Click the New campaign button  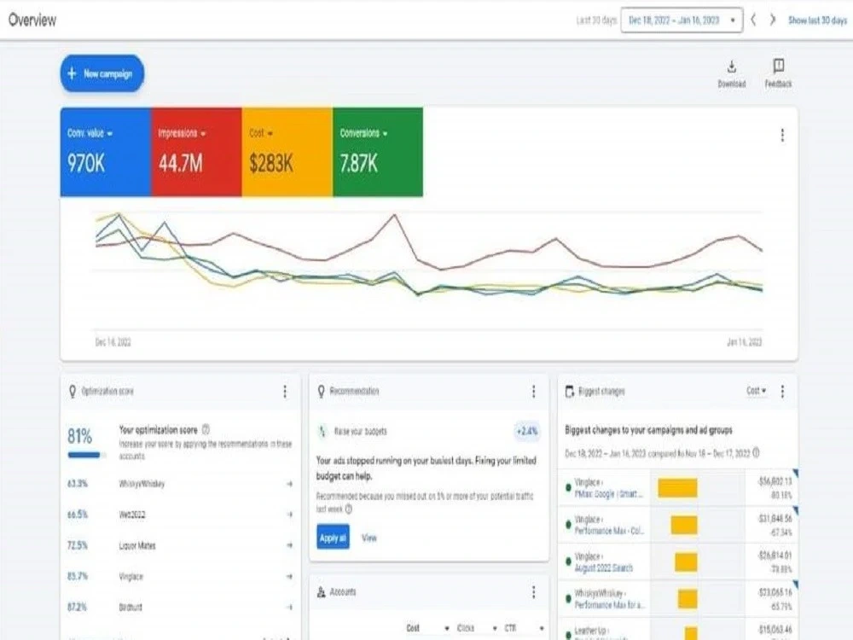[102, 73]
